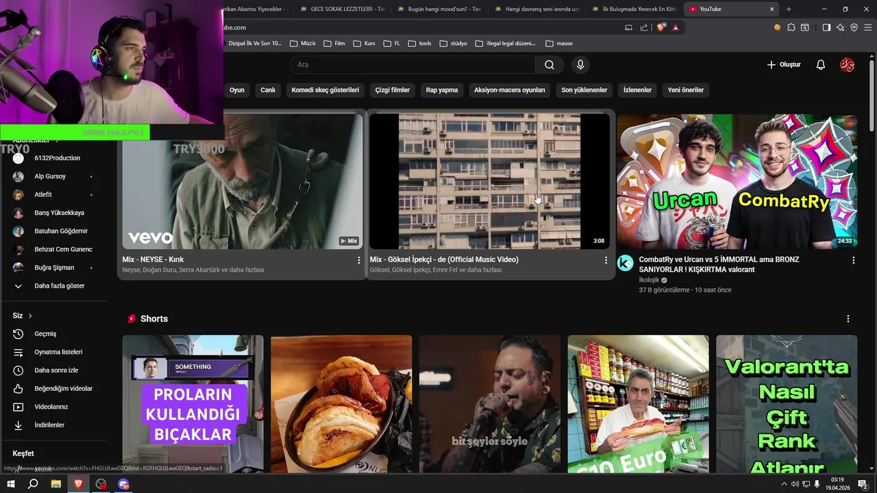The height and width of the screenshot is (493, 877).
Task: Select the Çizgi filmler chip
Action: point(393,90)
